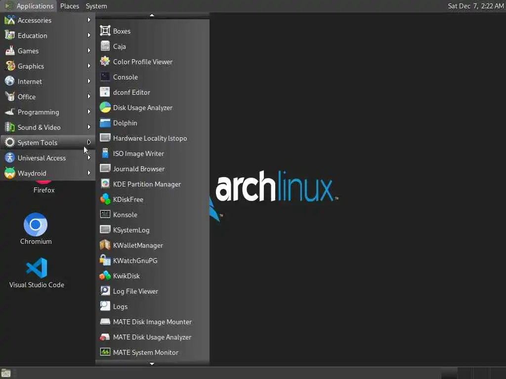Image resolution: width=506 pixels, height=379 pixels.
Task: Expand Graphics submenu arrow
Action: coord(89,66)
